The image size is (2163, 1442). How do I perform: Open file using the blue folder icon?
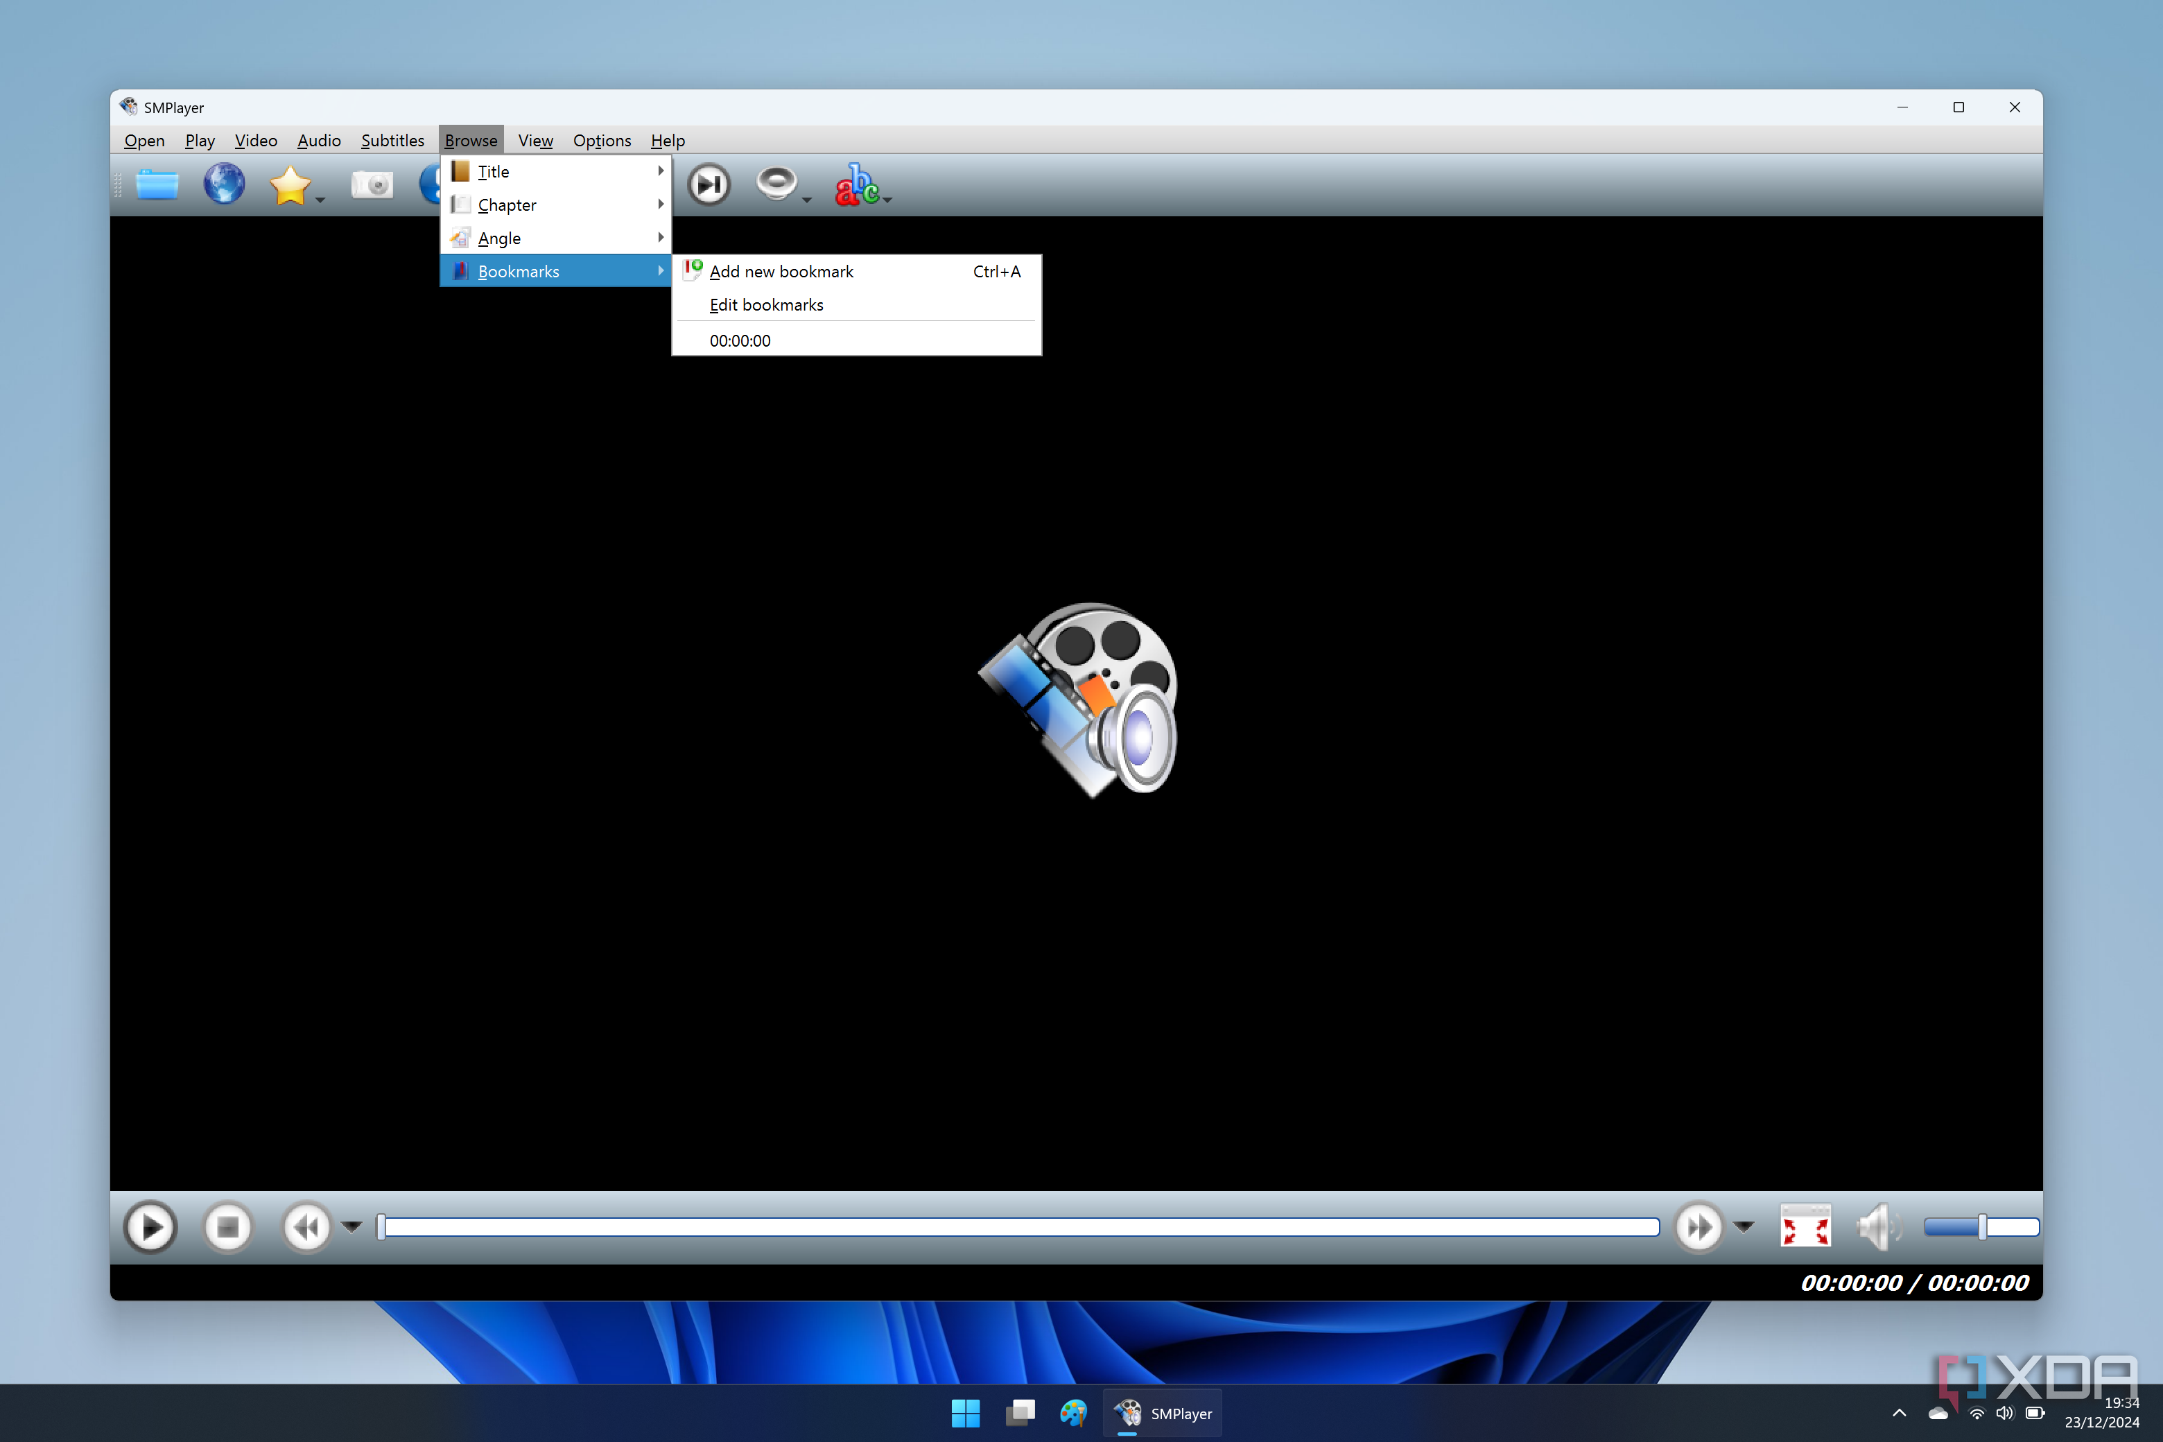(x=157, y=185)
